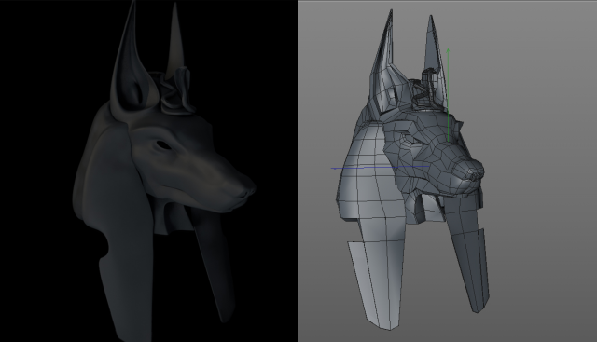The height and width of the screenshot is (342, 597).
Task: Click the blue axis line of the gizmo
Action: [380, 168]
